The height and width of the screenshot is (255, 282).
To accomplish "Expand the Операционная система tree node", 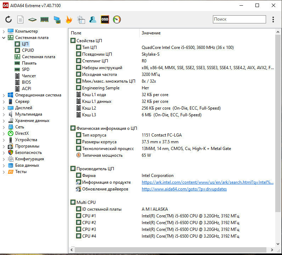I will 4,95.
